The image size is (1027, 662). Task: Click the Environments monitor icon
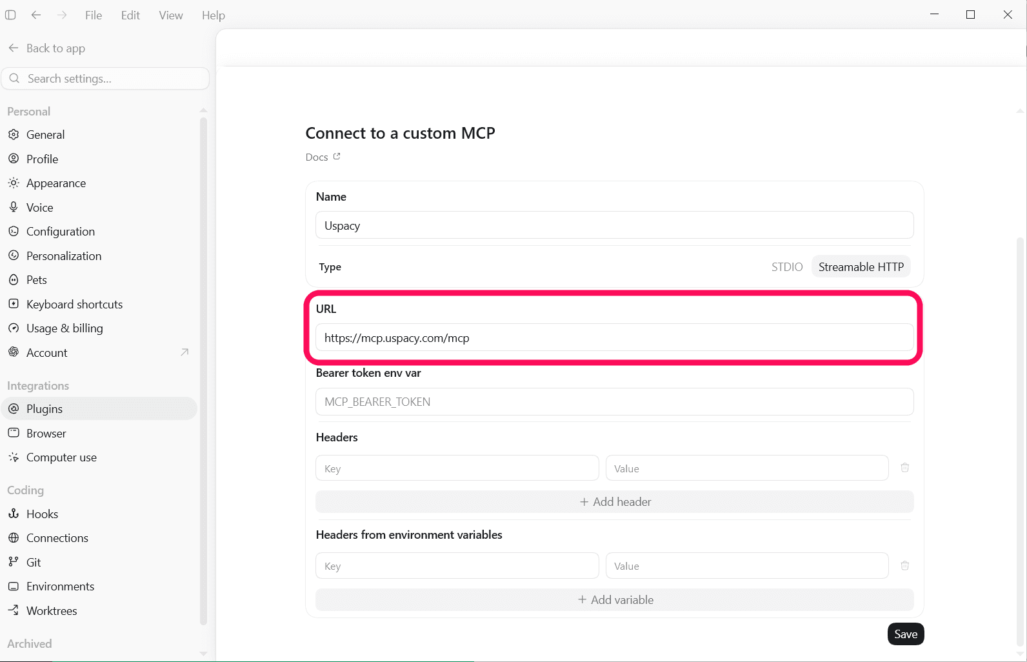(14, 586)
